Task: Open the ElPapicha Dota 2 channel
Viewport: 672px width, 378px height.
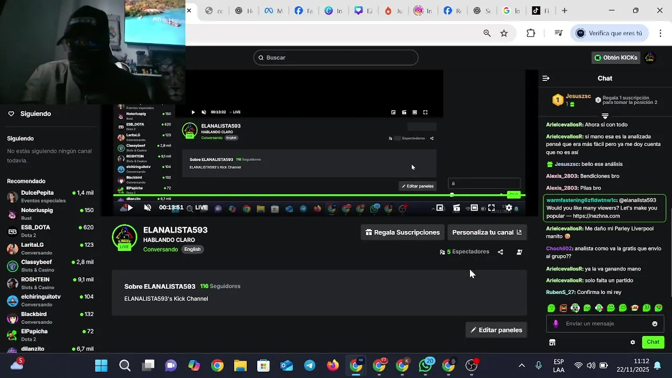Action: (50, 335)
